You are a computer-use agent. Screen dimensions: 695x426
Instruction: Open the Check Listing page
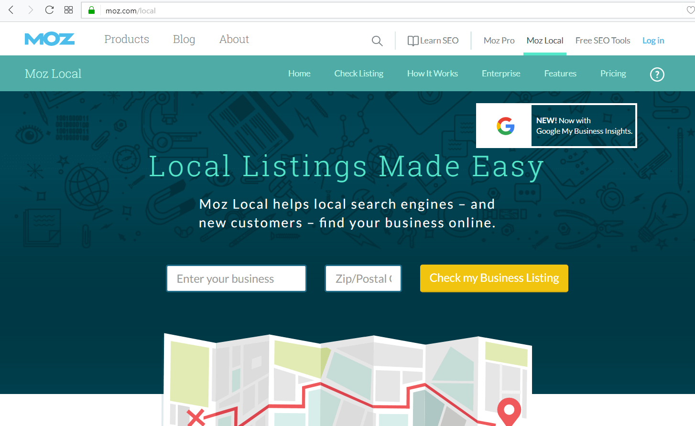(359, 74)
